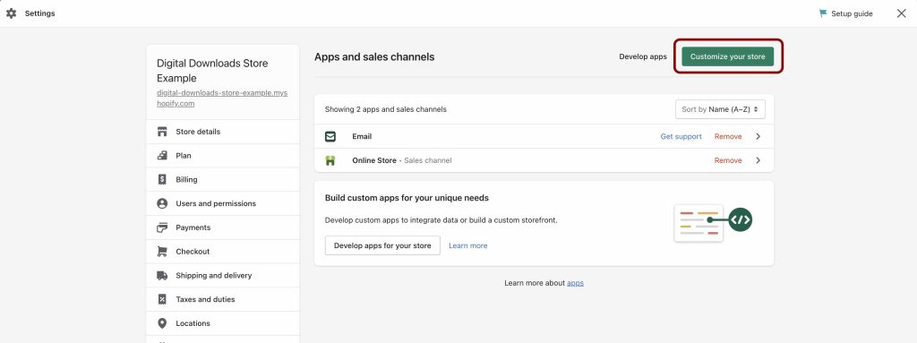Select Taxes and duties
Image resolution: width=917 pixels, height=343 pixels.
[x=223, y=300]
